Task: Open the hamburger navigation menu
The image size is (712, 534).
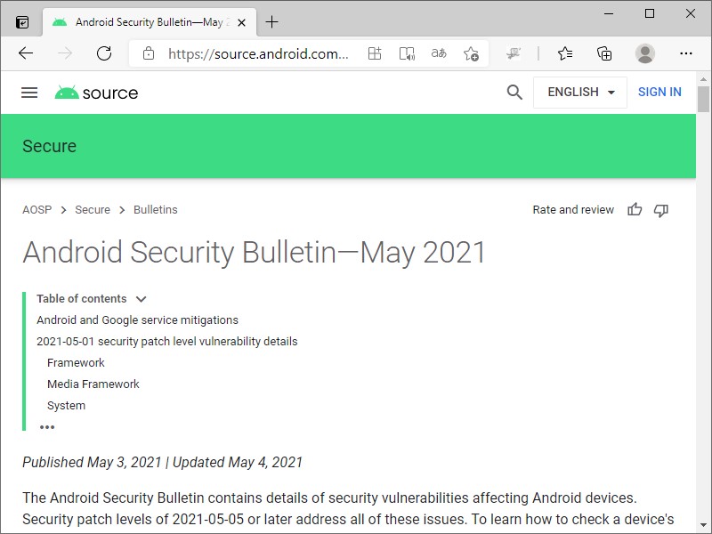Action: point(29,93)
